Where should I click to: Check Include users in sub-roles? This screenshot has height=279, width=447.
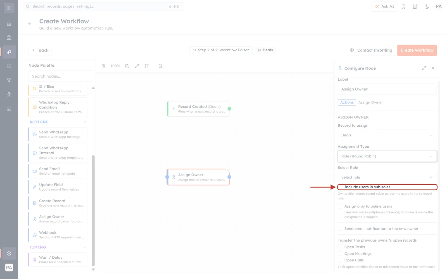click(340, 187)
